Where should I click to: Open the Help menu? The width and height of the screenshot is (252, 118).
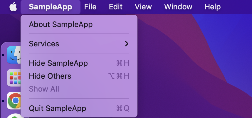(212, 7)
